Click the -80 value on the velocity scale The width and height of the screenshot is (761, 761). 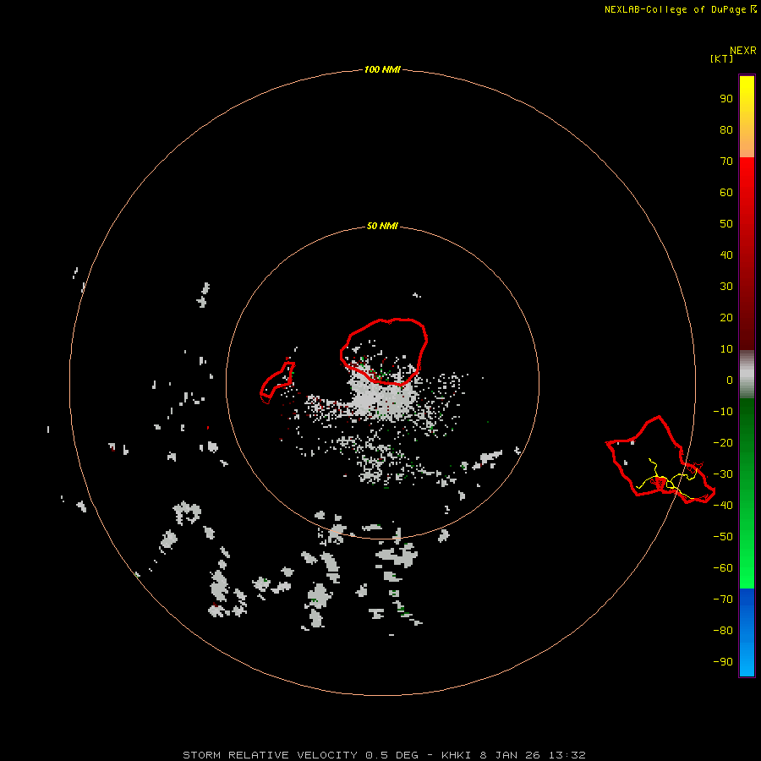click(x=723, y=631)
